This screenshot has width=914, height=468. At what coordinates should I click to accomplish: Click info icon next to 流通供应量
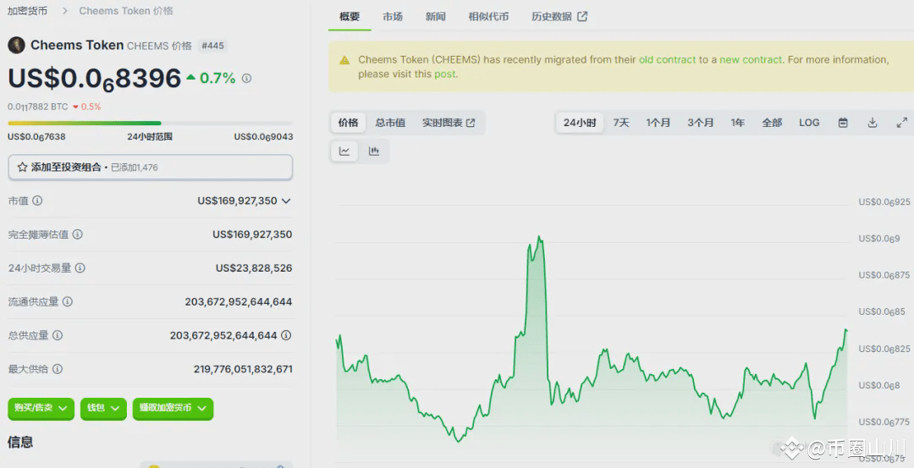[x=68, y=302]
